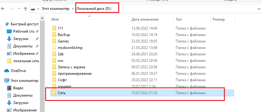
Task: Click the OneDrive cloud icon
Action: click(x=7, y=71)
